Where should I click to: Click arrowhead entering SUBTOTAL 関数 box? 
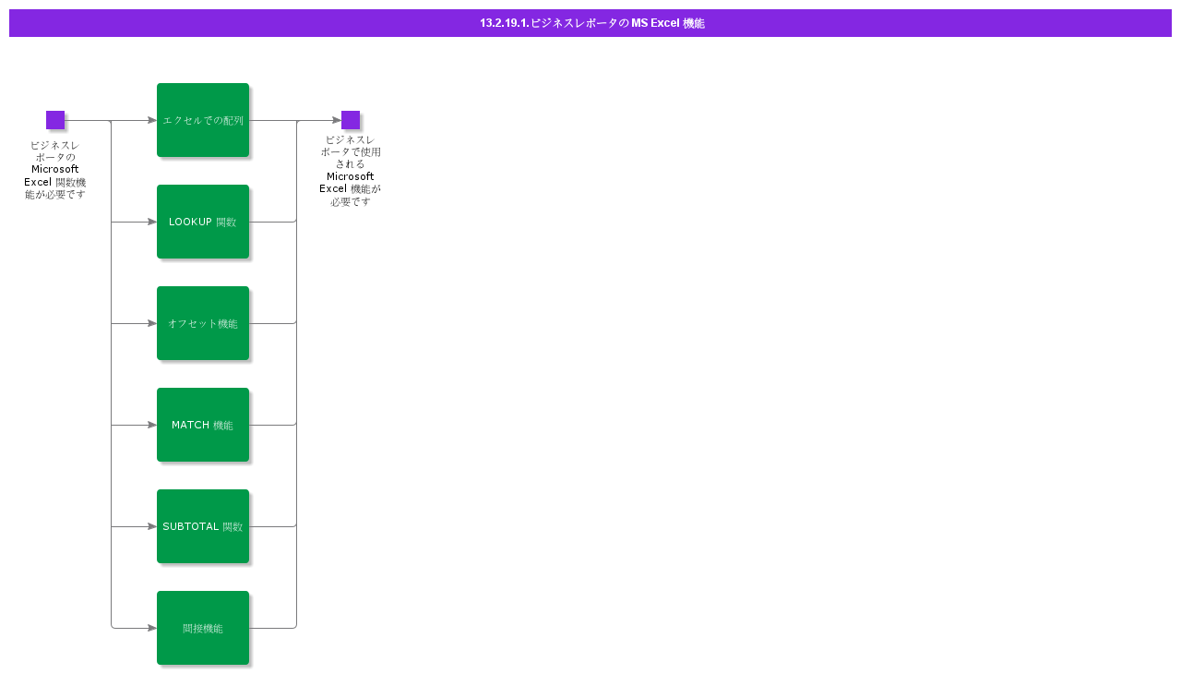click(x=152, y=526)
